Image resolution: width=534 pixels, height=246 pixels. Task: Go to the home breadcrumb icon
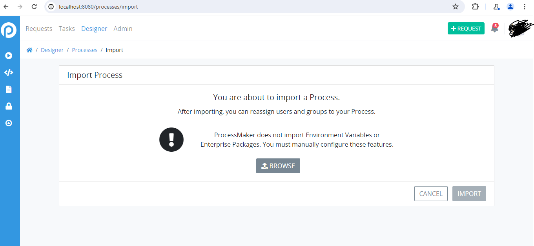(29, 50)
